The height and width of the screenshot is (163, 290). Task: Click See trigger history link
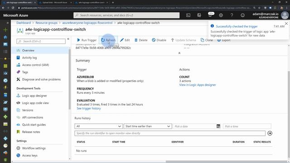[x=89, y=108]
